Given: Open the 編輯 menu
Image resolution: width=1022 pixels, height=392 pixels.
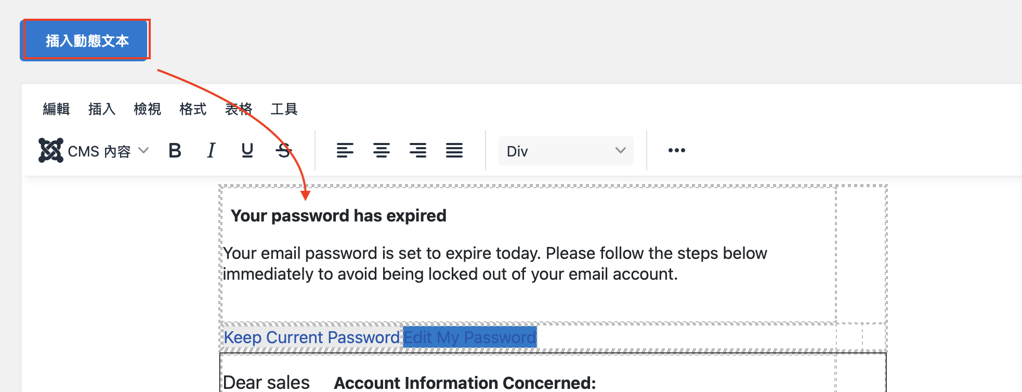Looking at the screenshot, I should (56, 109).
